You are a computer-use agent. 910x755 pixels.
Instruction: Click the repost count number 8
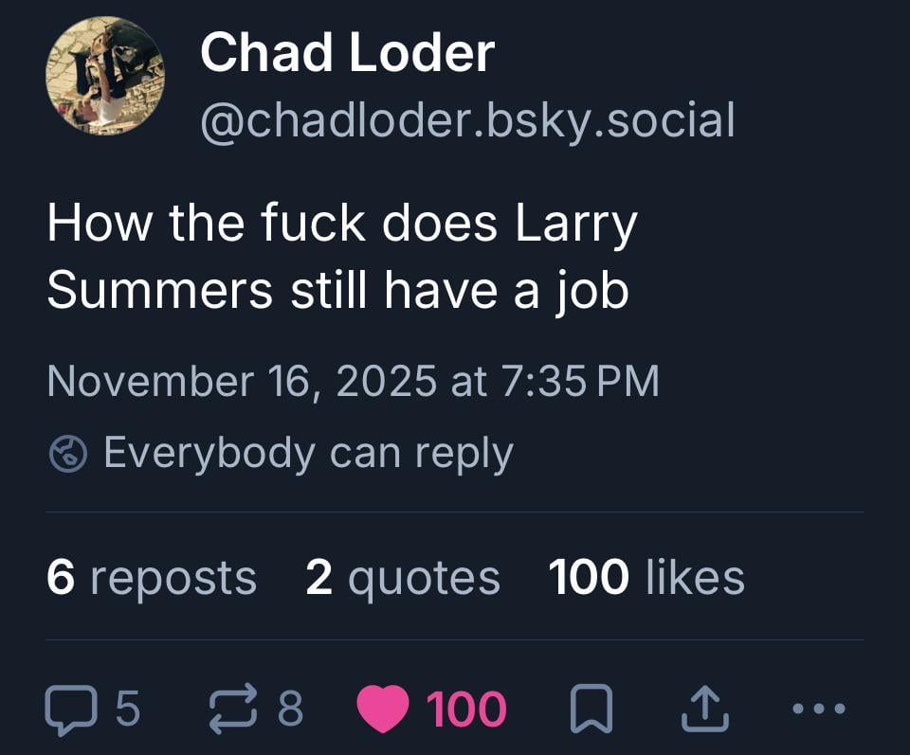(x=291, y=710)
